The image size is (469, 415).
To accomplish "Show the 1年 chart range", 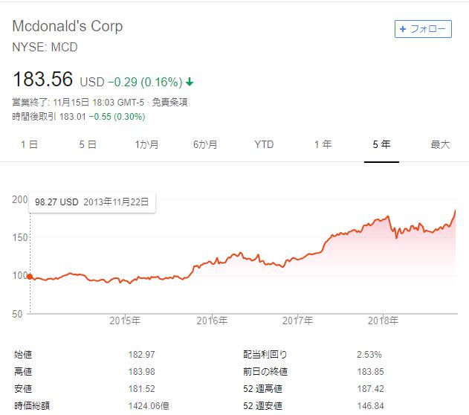I will pos(323,145).
